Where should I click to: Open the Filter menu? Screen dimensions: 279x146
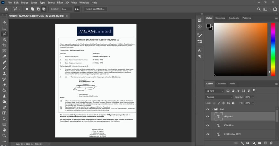click(x=60, y=3)
